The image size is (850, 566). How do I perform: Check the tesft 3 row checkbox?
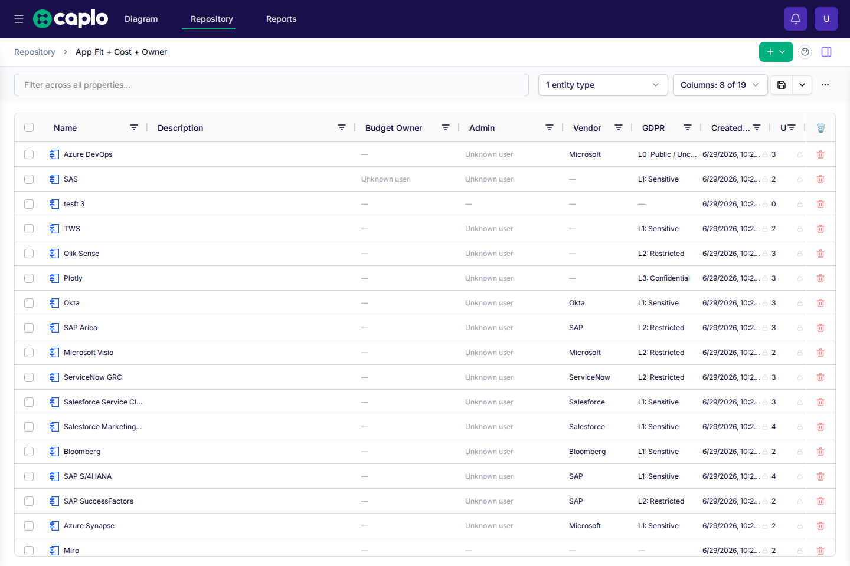tap(29, 204)
